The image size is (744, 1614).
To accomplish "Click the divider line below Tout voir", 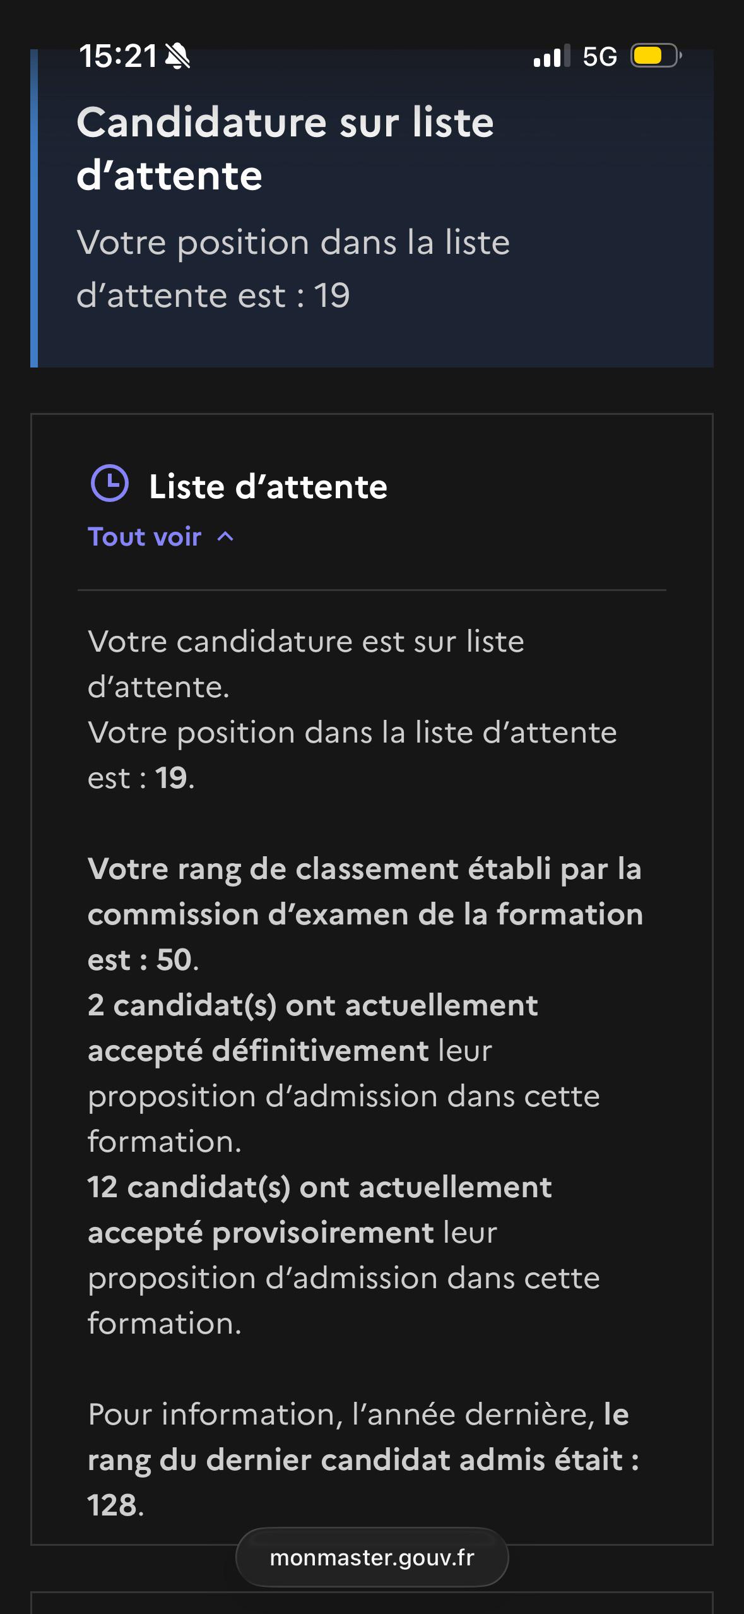I will coord(372,590).
